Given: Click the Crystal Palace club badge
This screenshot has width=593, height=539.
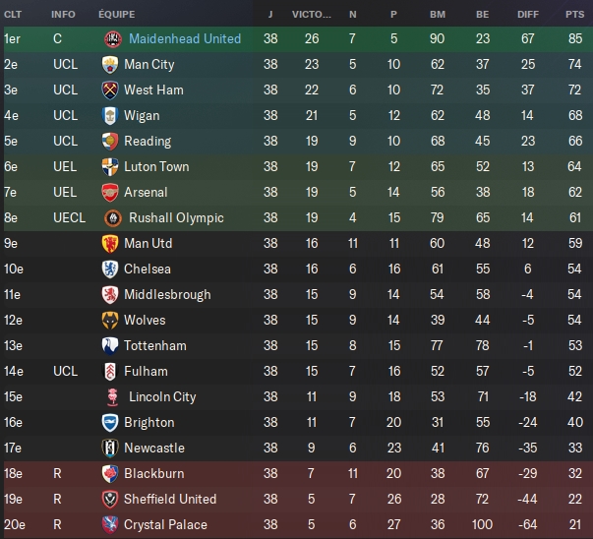Looking at the screenshot, I should coord(110,525).
